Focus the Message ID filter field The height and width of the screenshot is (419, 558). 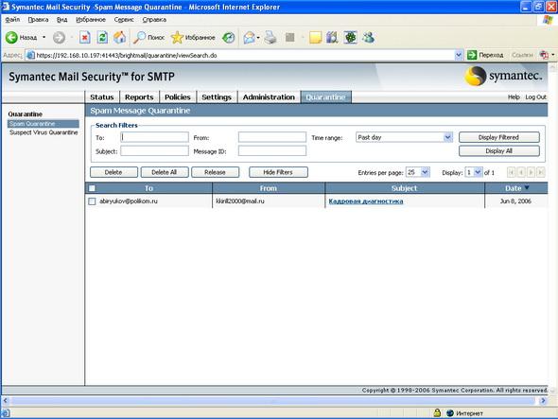click(x=272, y=151)
